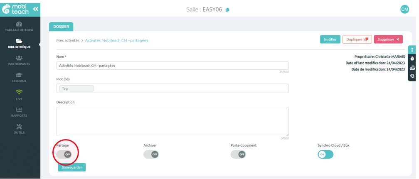Viewport: 419px width, 179px height.
Task: Click the vertical arrows icon in side panel
Action: point(412,50)
